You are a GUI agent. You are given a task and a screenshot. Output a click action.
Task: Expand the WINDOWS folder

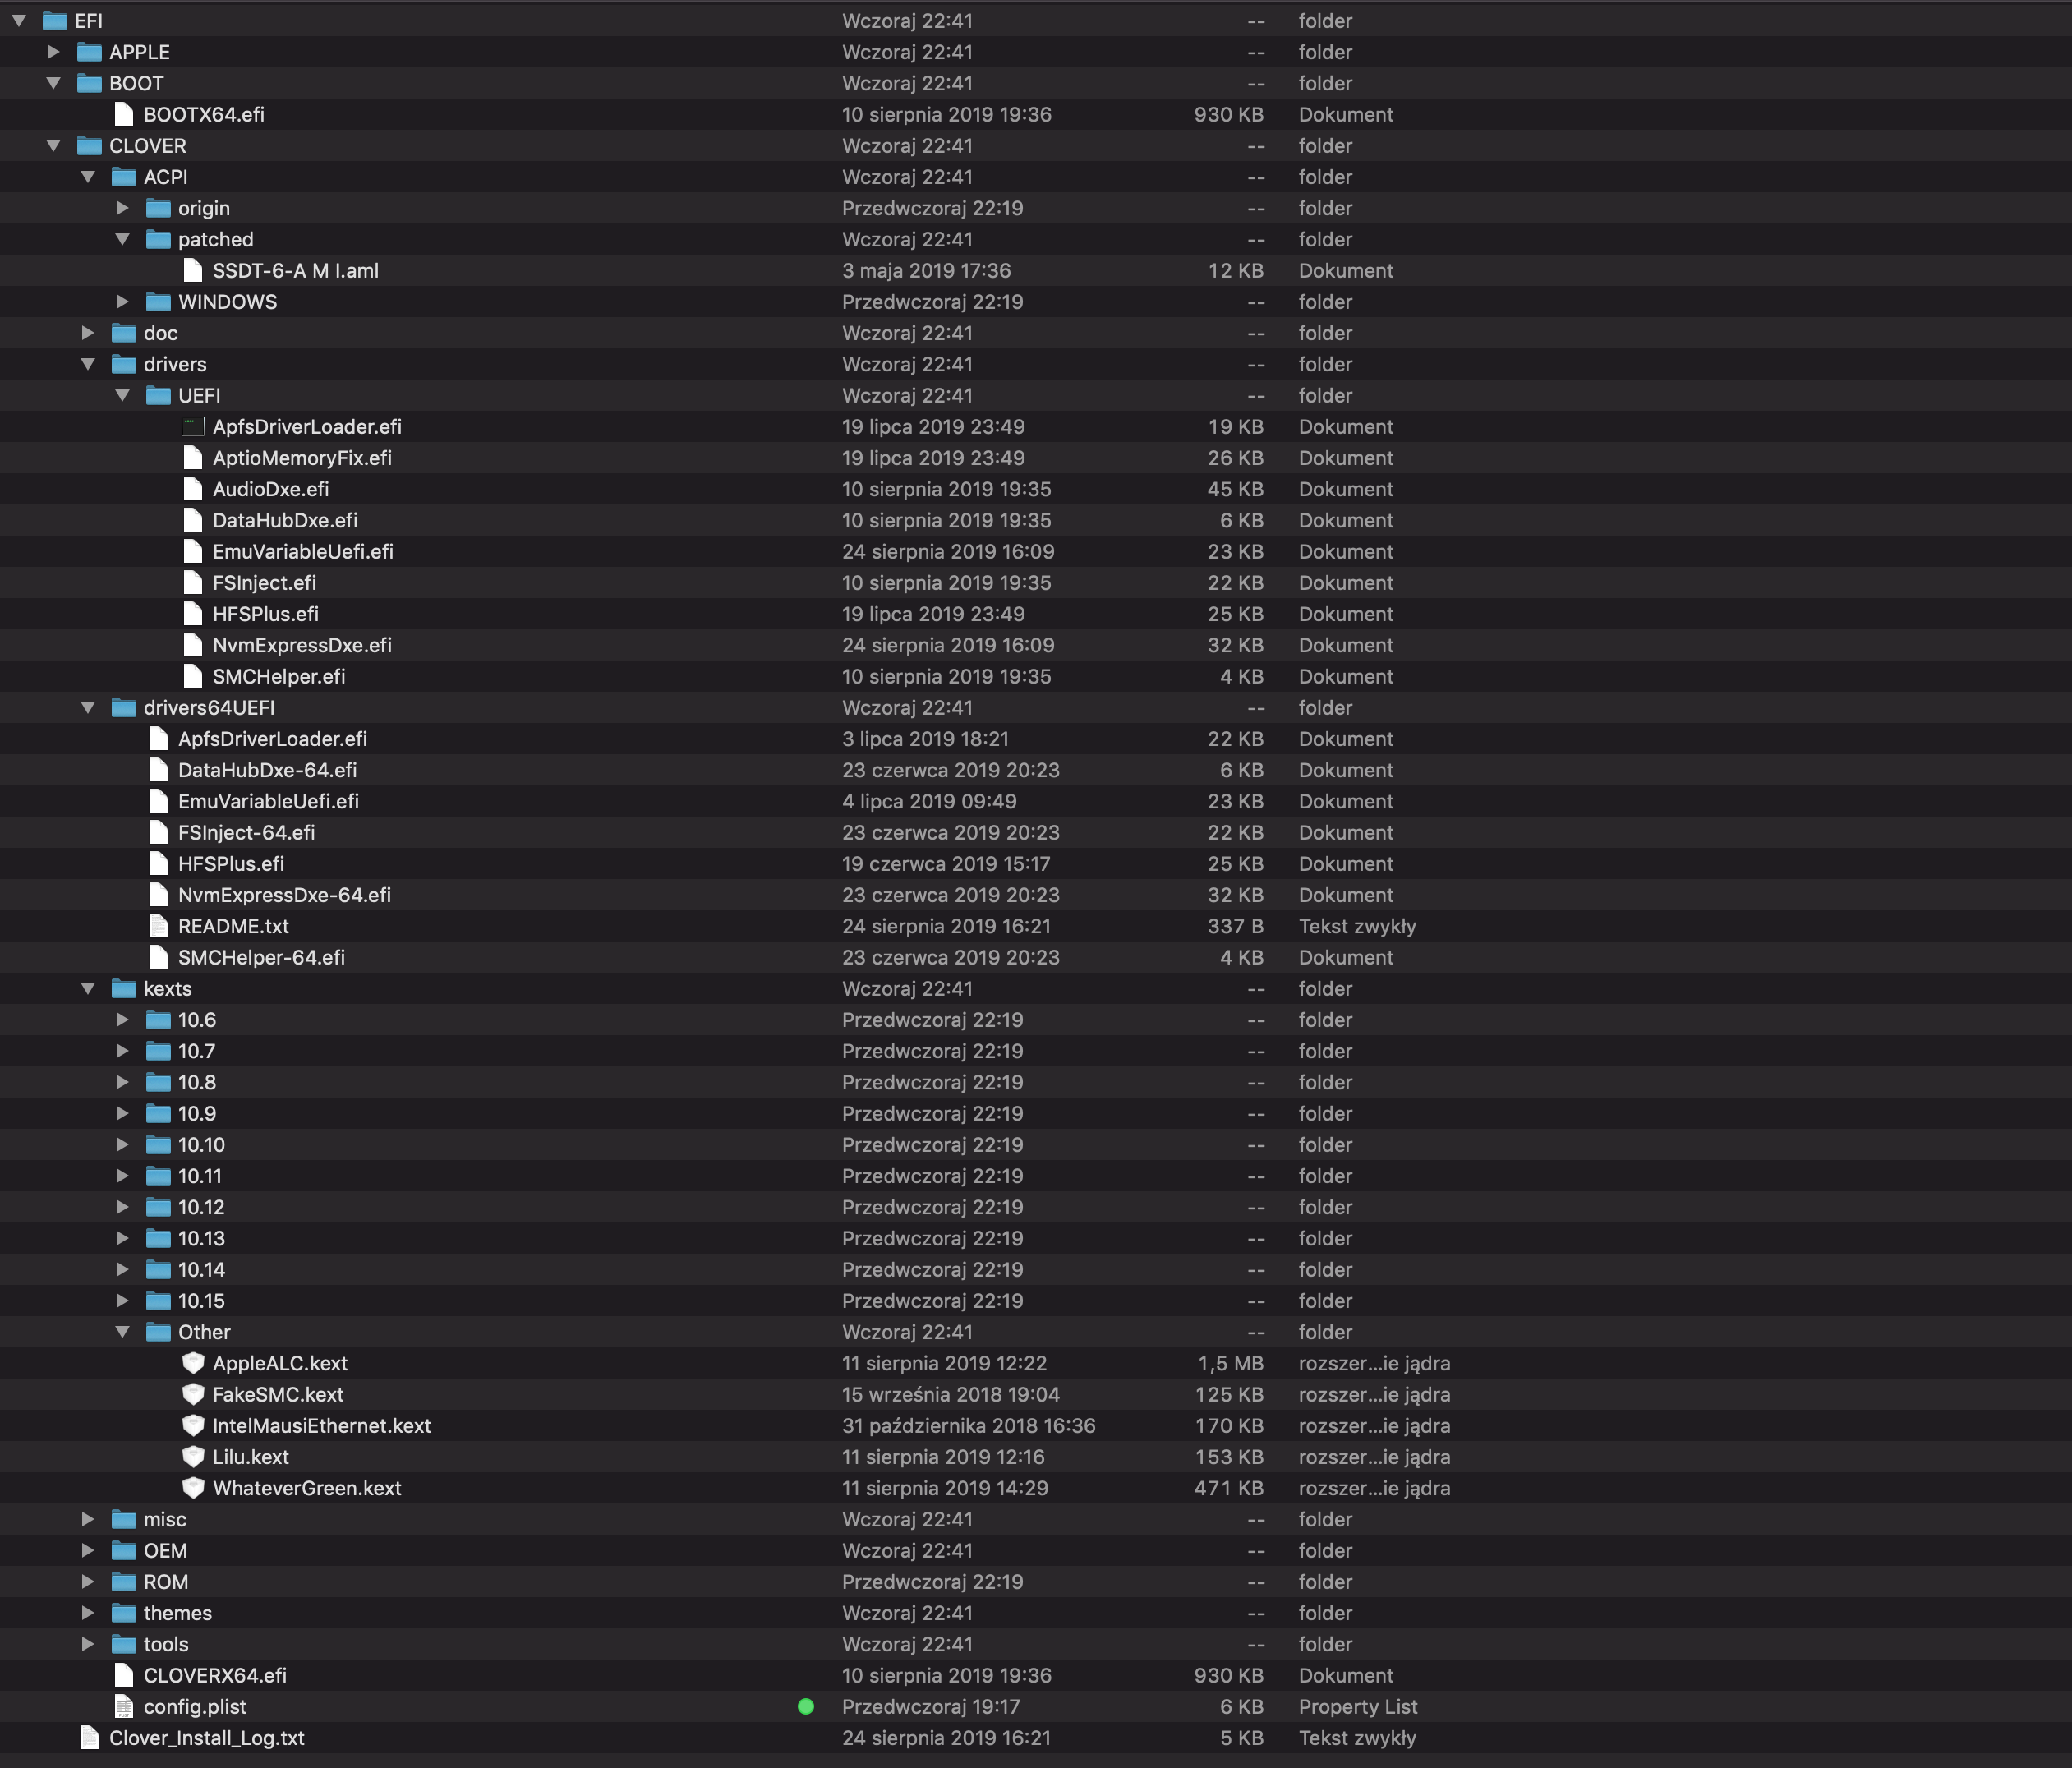122,301
